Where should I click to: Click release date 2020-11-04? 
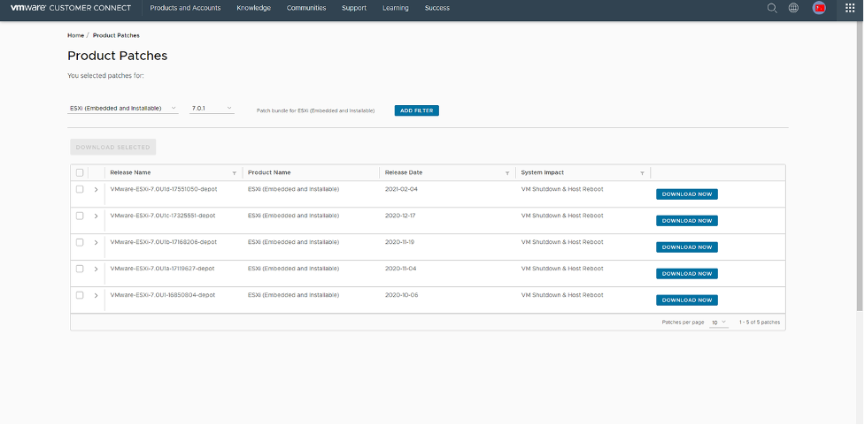401,269
